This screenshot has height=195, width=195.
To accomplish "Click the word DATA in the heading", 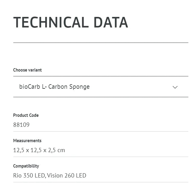I will coord(110,23).
